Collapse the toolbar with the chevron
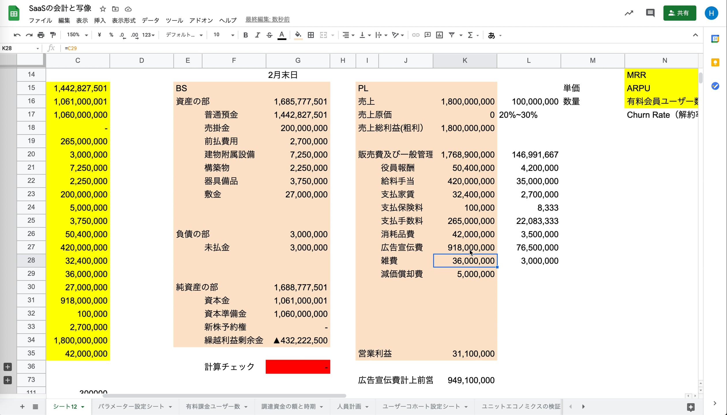Viewport: 727px width, 415px height. [x=696, y=35]
